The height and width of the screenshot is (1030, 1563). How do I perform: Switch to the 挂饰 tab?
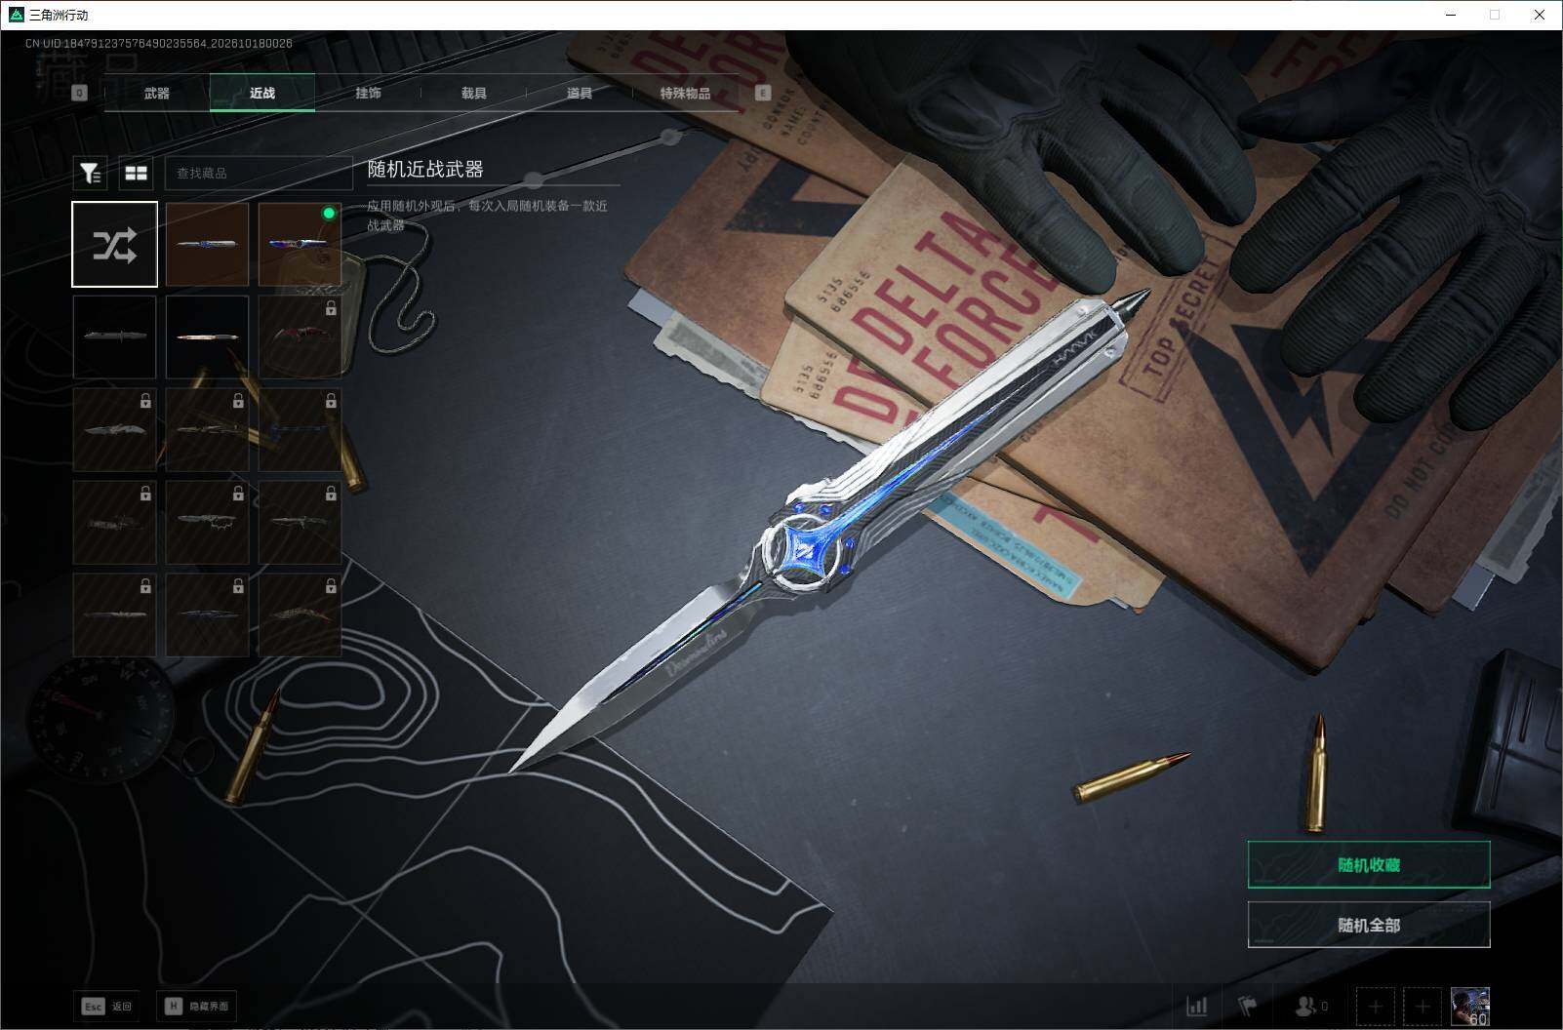coord(368,93)
